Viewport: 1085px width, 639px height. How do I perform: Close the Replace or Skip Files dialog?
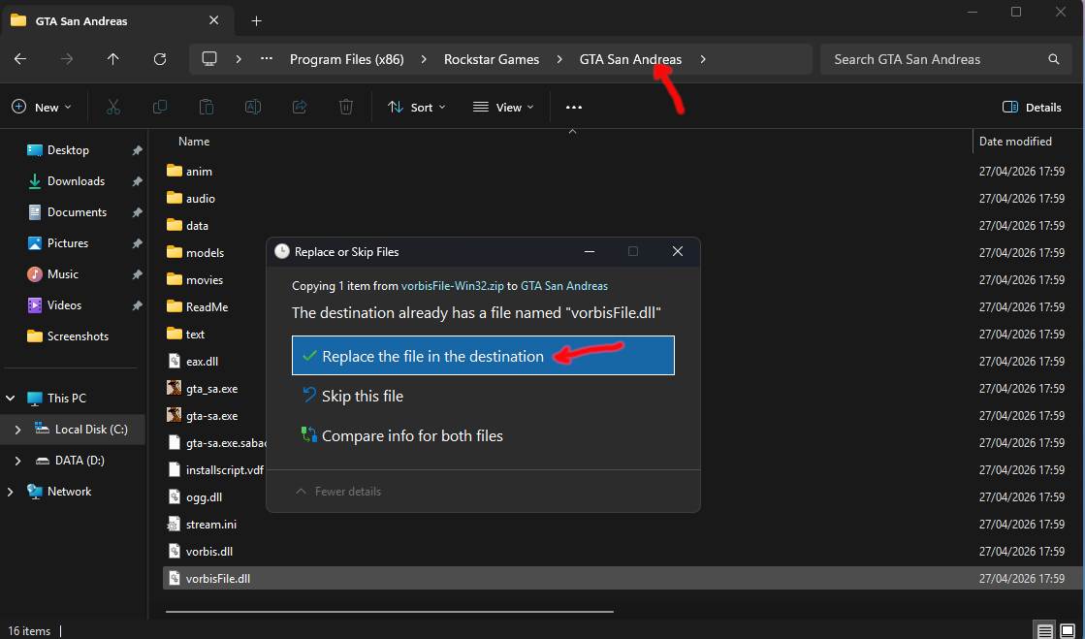pyautogui.click(x=678, y=251)
